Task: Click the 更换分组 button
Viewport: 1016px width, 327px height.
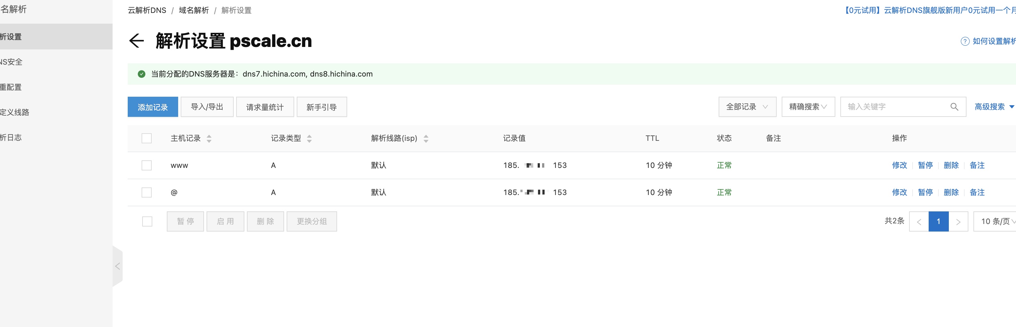Action: pyautogui.click(x=312, y=221)
